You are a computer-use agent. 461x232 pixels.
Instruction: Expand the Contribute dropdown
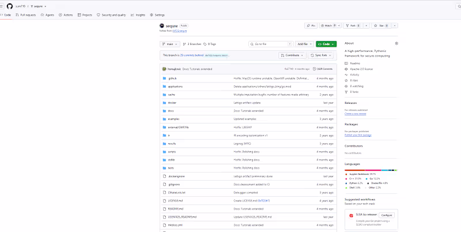point(292,55)
